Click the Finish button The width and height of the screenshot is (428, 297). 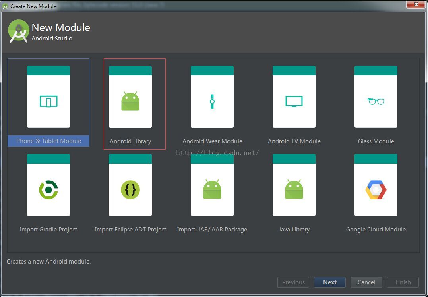(403, 282)
